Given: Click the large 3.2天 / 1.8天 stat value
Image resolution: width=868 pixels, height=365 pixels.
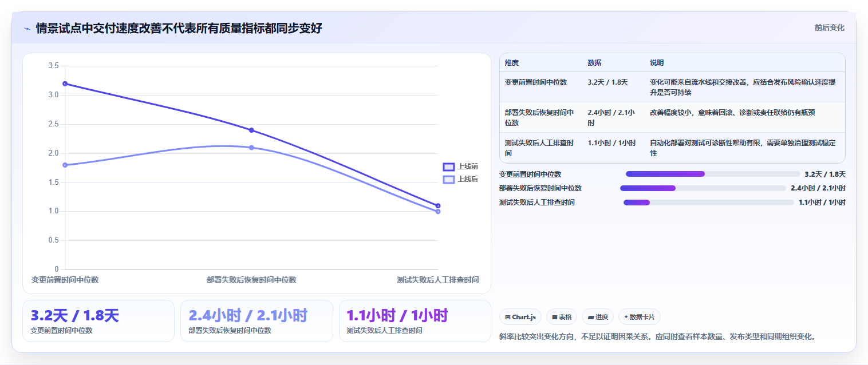Looking at the screenshot, I should pyautogui.click(x=74, y=315).
